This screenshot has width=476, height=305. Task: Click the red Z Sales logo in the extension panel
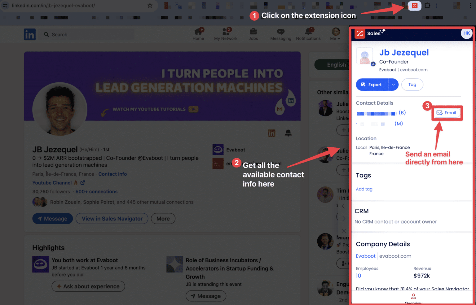(360, 33)
